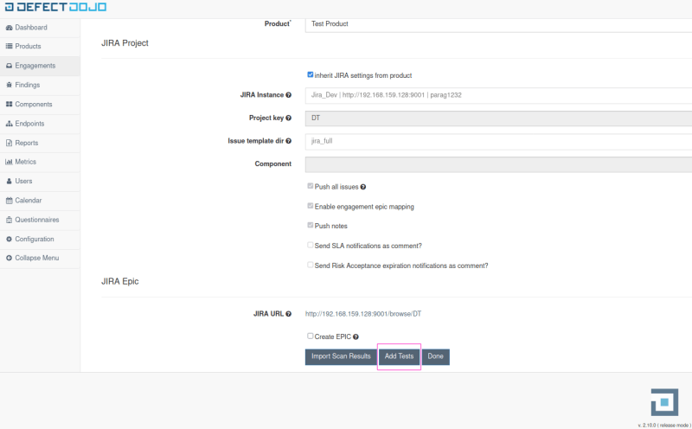Click the version text v. 2.10.0
Image resolution: width=692 pixels, height=429 pixels.
(664, 425)
